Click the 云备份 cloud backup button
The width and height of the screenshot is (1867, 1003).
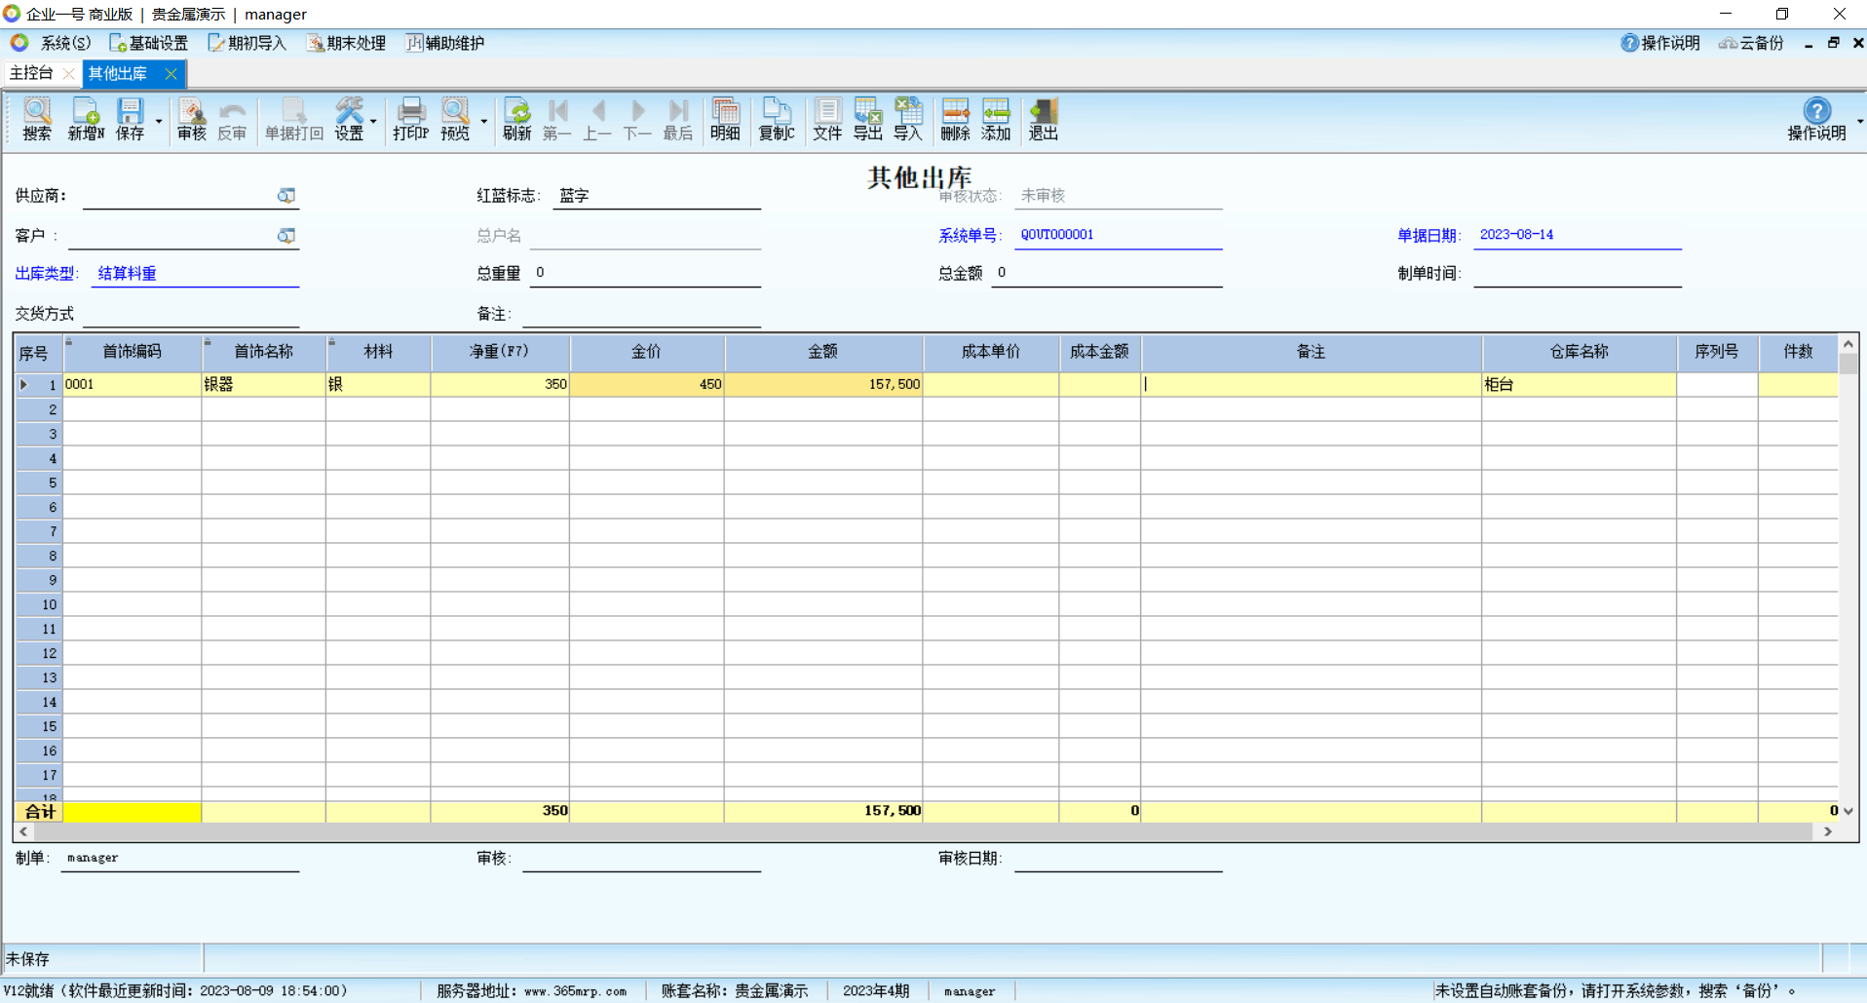(1751, 43)
